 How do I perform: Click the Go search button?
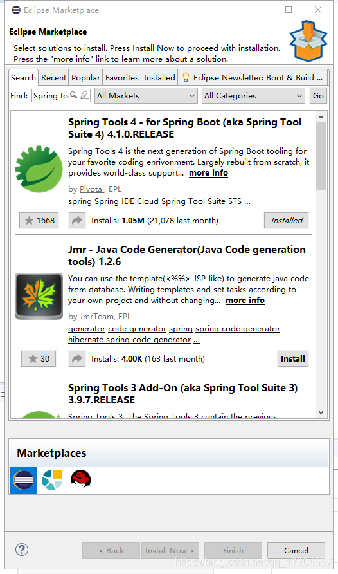318,95
